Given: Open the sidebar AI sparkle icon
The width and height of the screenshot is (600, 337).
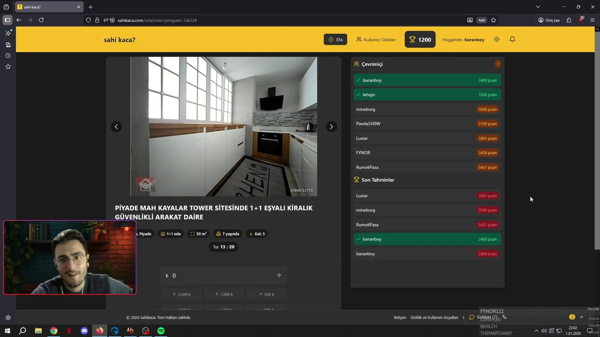Looking at the screenshot, I should pos(8,33).
